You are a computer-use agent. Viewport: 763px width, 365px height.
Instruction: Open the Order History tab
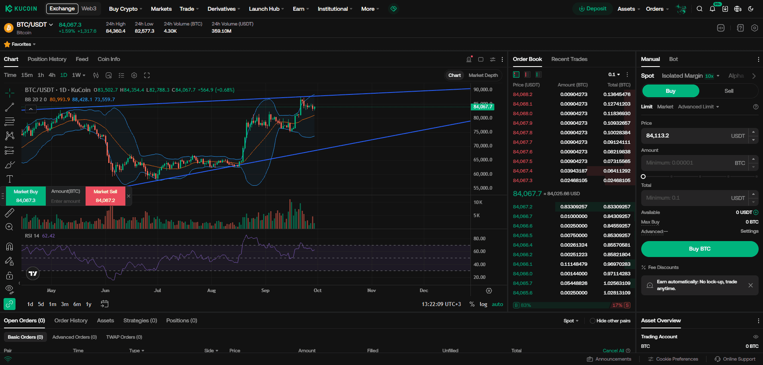point(71,320)
